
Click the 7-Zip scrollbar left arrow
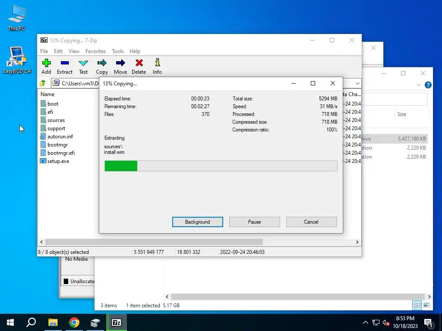41,242
